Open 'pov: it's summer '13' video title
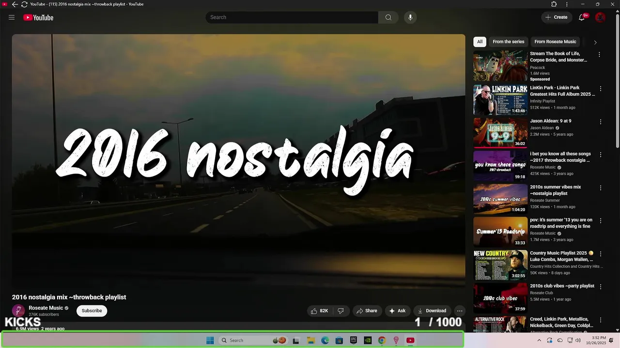620x348 pixels. pos(561,223)
